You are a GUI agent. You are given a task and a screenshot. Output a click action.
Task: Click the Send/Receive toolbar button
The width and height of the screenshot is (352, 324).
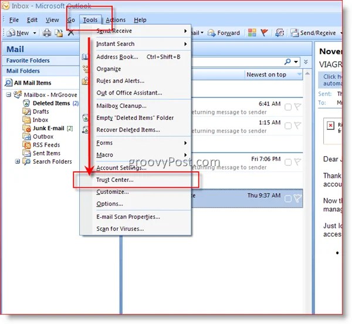coord(313,33)
